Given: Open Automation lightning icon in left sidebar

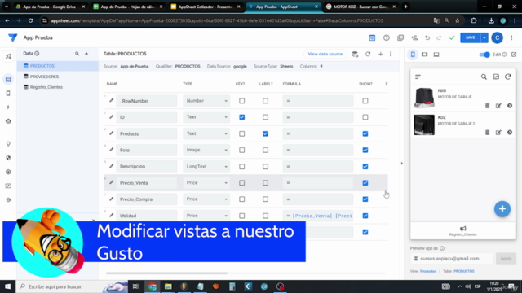Looking at the screenshot, I should (8, 107).
